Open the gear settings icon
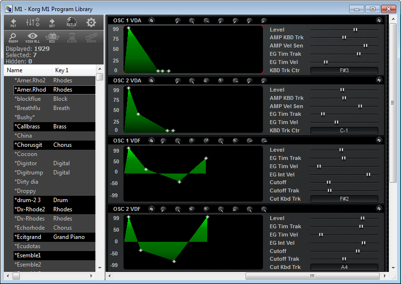Viewport: 401px width, 284px height. (x=91, y=22)
